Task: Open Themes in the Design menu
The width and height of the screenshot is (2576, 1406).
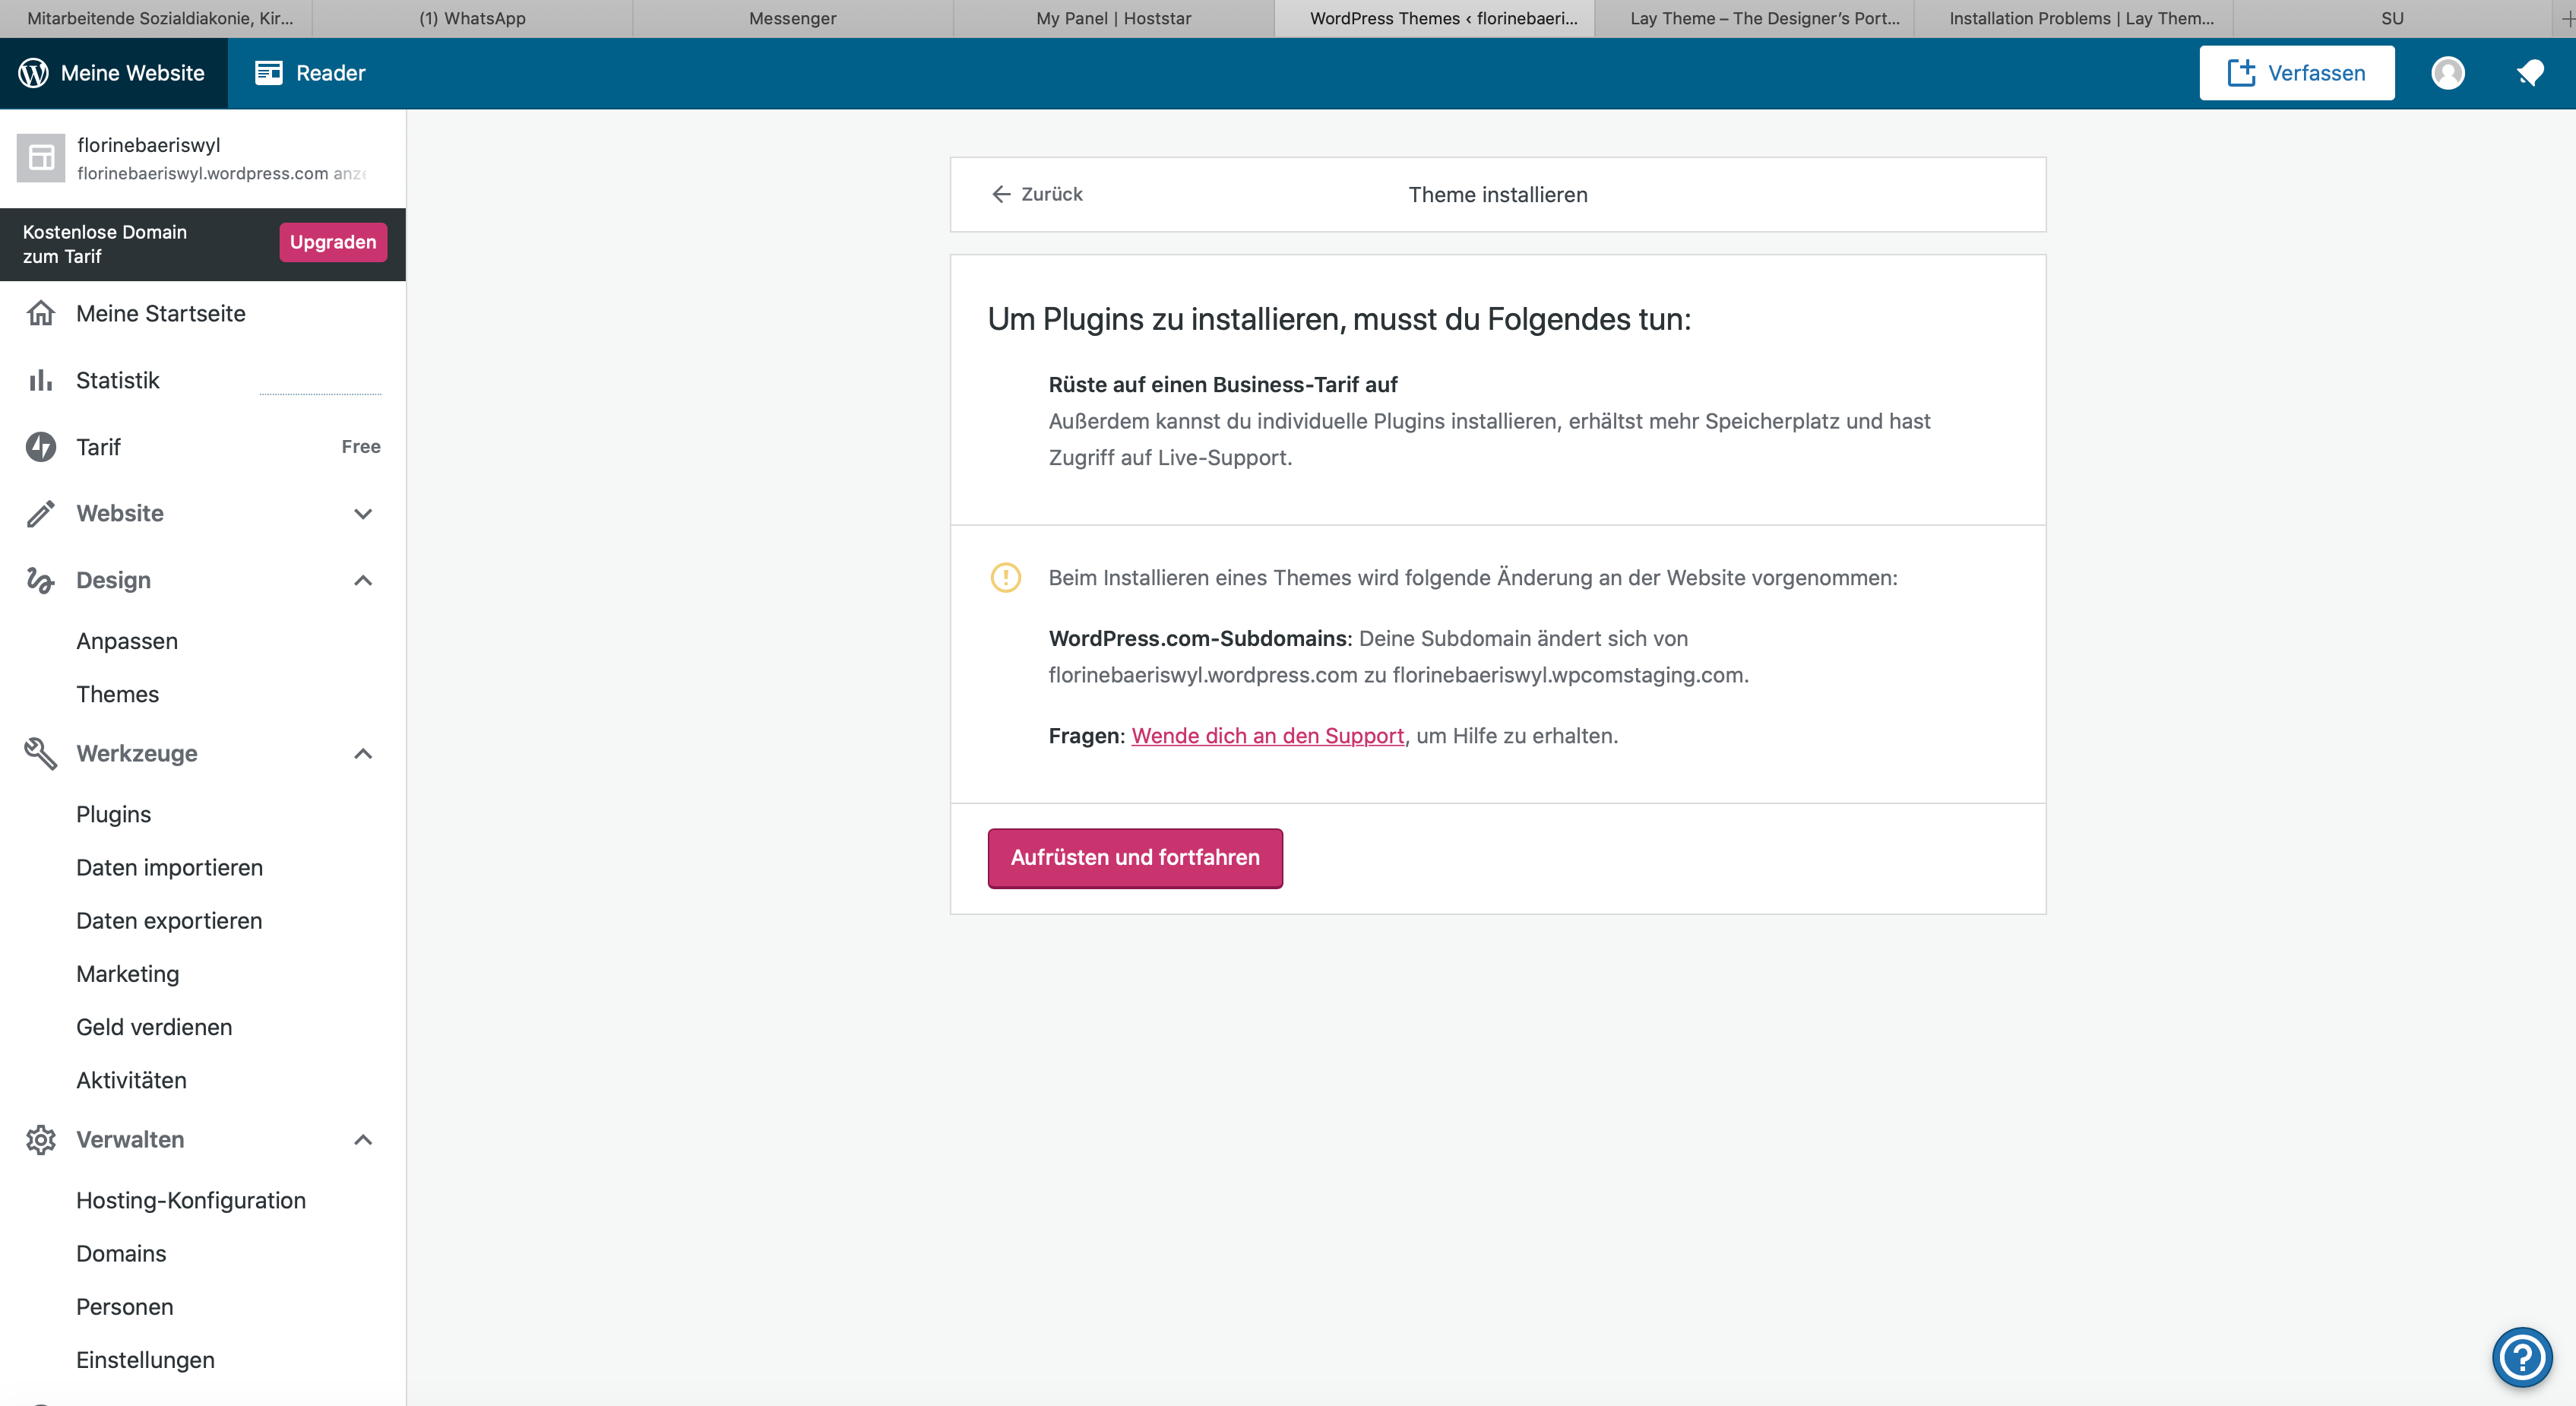Action: pos(117,694)
